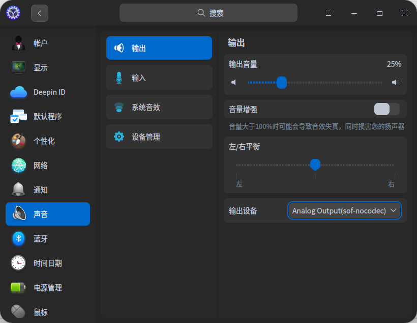This screenshot has height=323, width=417.
Task: Open the Power Management (电源管理) battery icon
Action: (x=18, y=287)
